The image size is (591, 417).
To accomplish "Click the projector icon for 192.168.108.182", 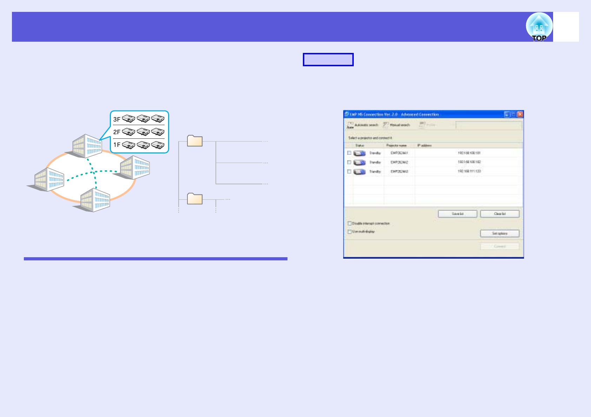I will coord(359,162).
